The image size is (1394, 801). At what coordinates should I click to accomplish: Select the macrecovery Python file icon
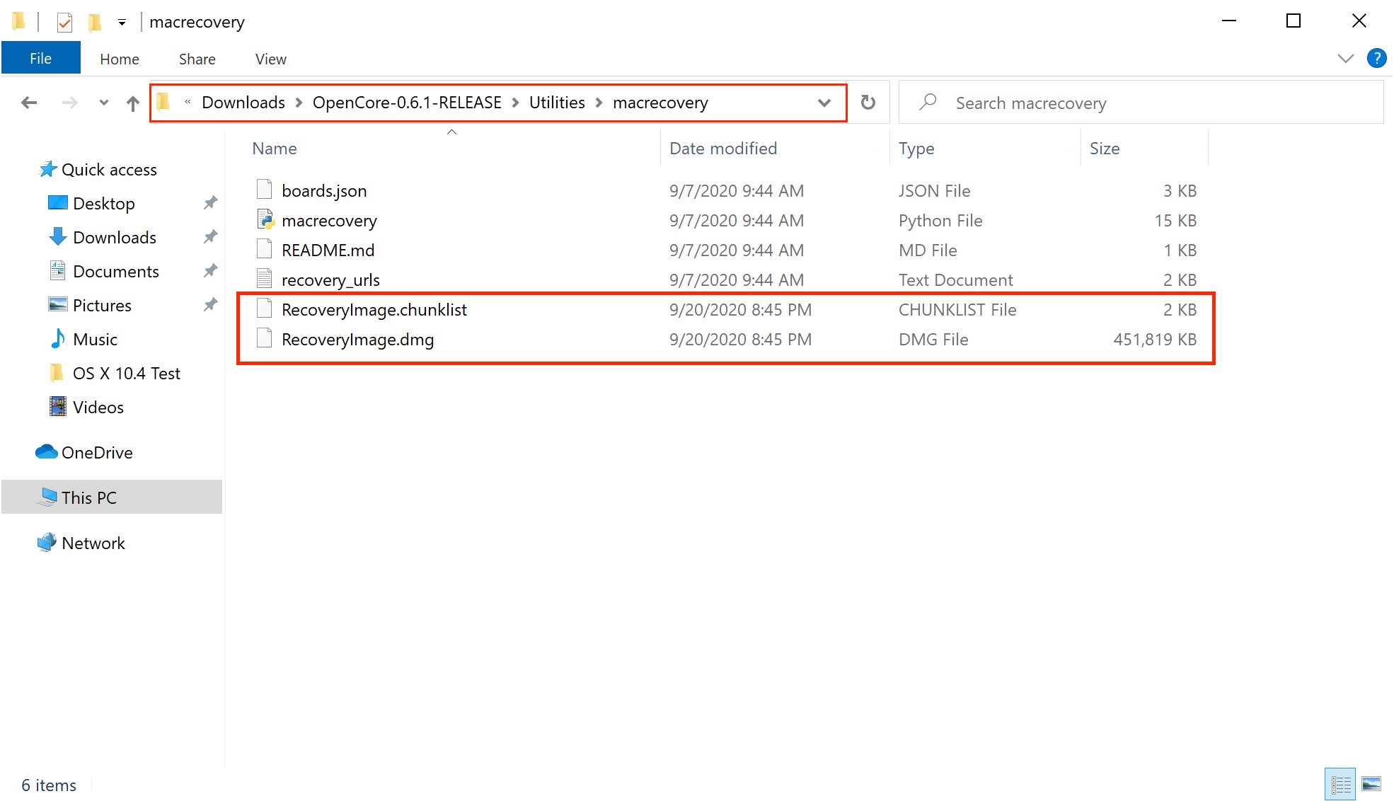265,221
